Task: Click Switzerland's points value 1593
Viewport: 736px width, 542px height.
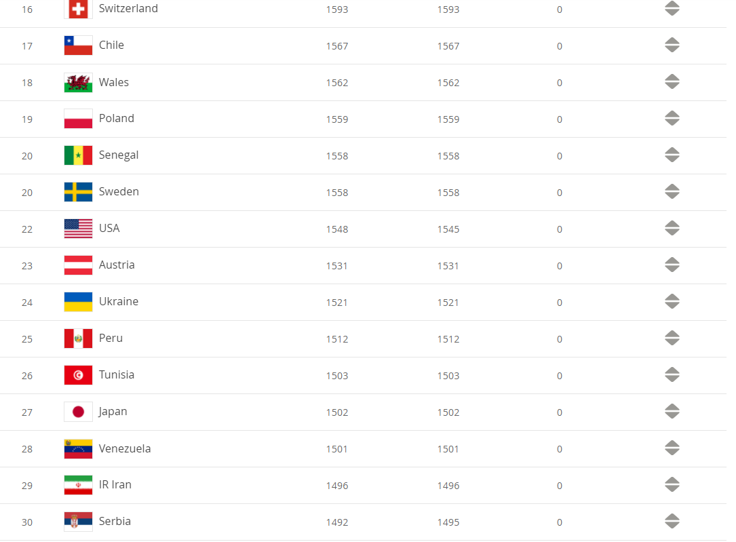Action: coord(337,9)
